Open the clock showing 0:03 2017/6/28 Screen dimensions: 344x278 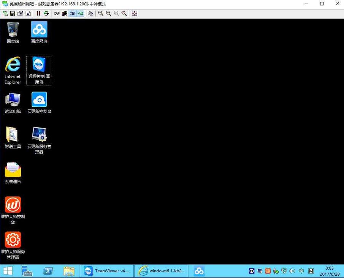[330, 271]
